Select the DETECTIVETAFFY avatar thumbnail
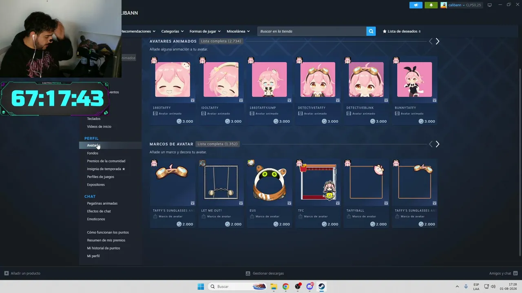This screenshot has width=522, height=293. coord(318,80)
